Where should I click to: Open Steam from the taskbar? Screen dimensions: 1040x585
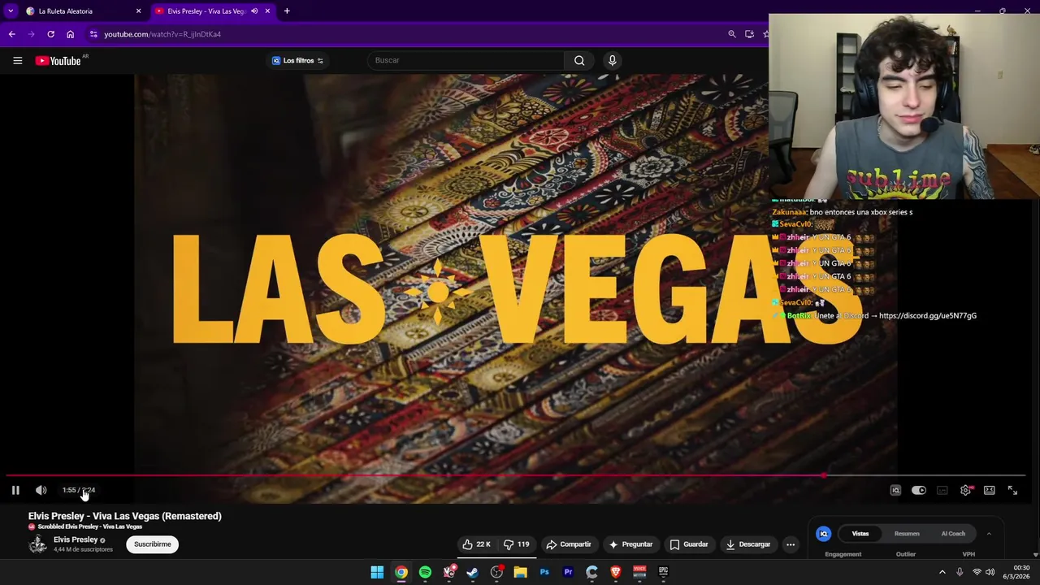472,573
